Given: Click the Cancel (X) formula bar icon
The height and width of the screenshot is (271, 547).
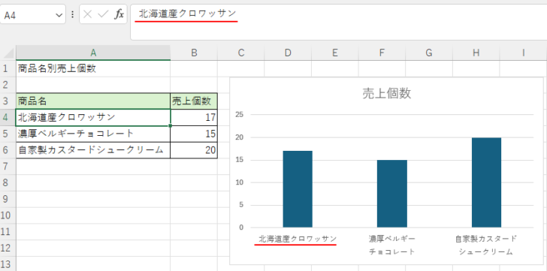Looking at the screenshot, I should 88,14.
